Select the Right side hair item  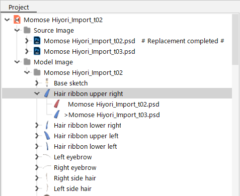click(x=75, y=178)
